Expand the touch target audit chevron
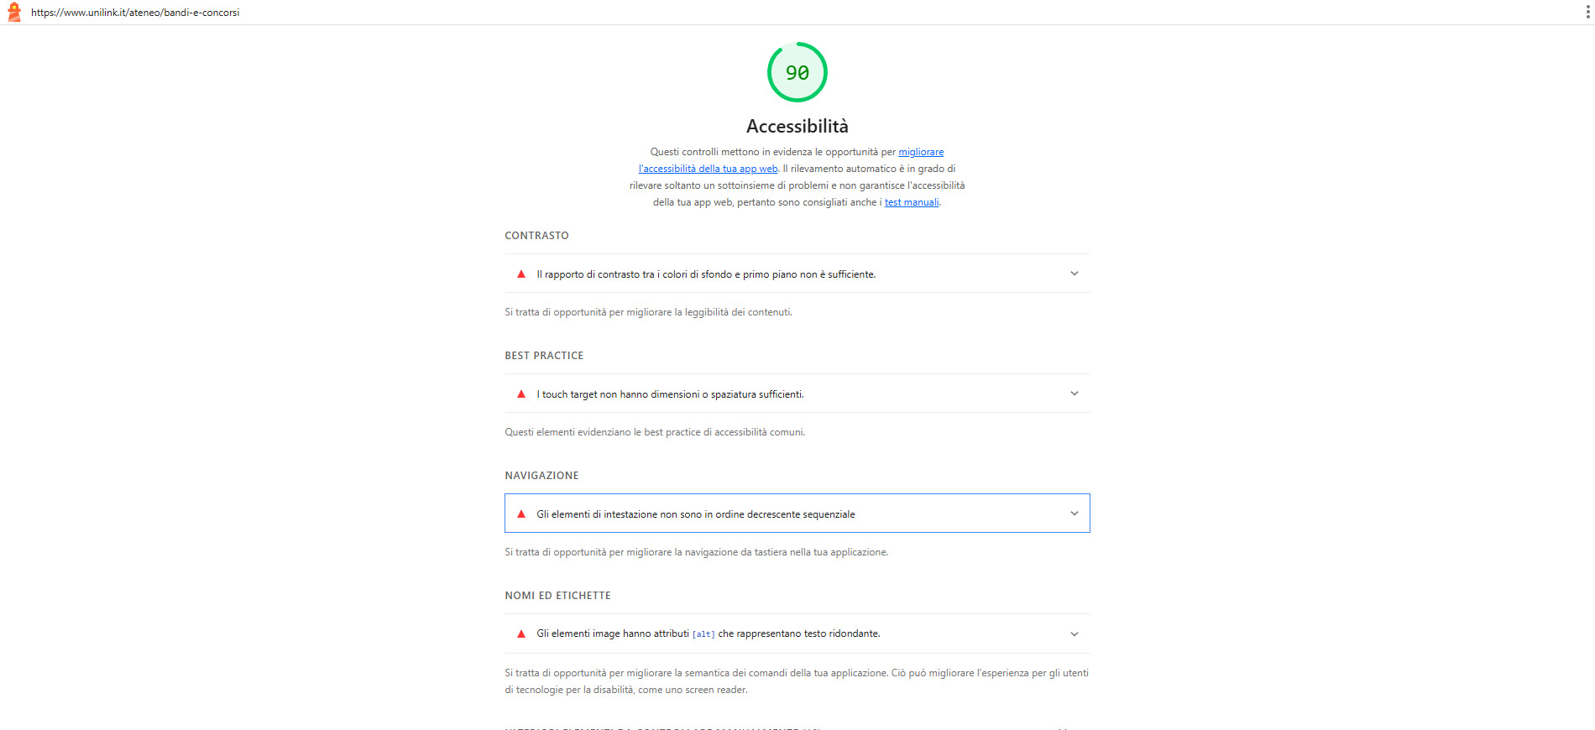Image resolution: width=1595 pixels, height=730 pixels. [1075, 394]
